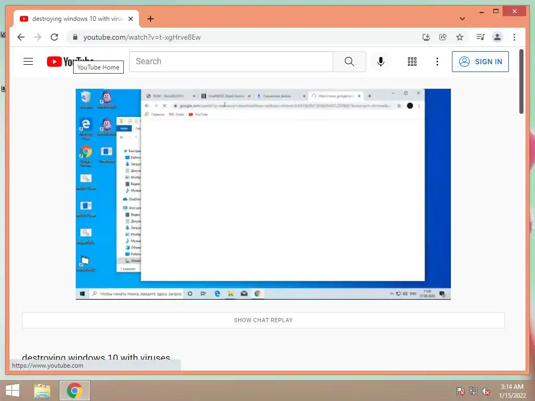
Task: Bookmark this page with the star
Action: [460, 37]
